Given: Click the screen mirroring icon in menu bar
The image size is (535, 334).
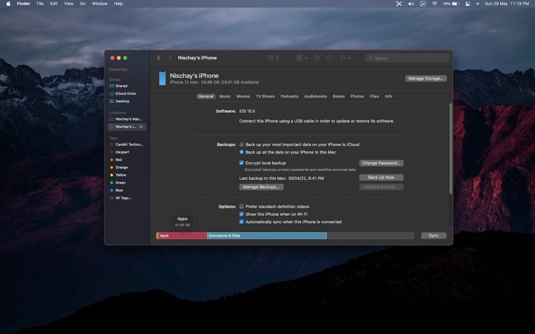Looking at the screenshot, I should click(x=423, y=4).
